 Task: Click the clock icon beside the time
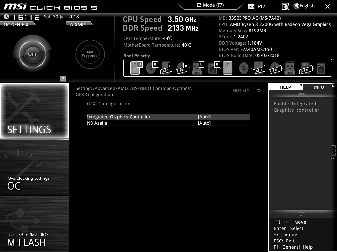[x=7, y=17]
